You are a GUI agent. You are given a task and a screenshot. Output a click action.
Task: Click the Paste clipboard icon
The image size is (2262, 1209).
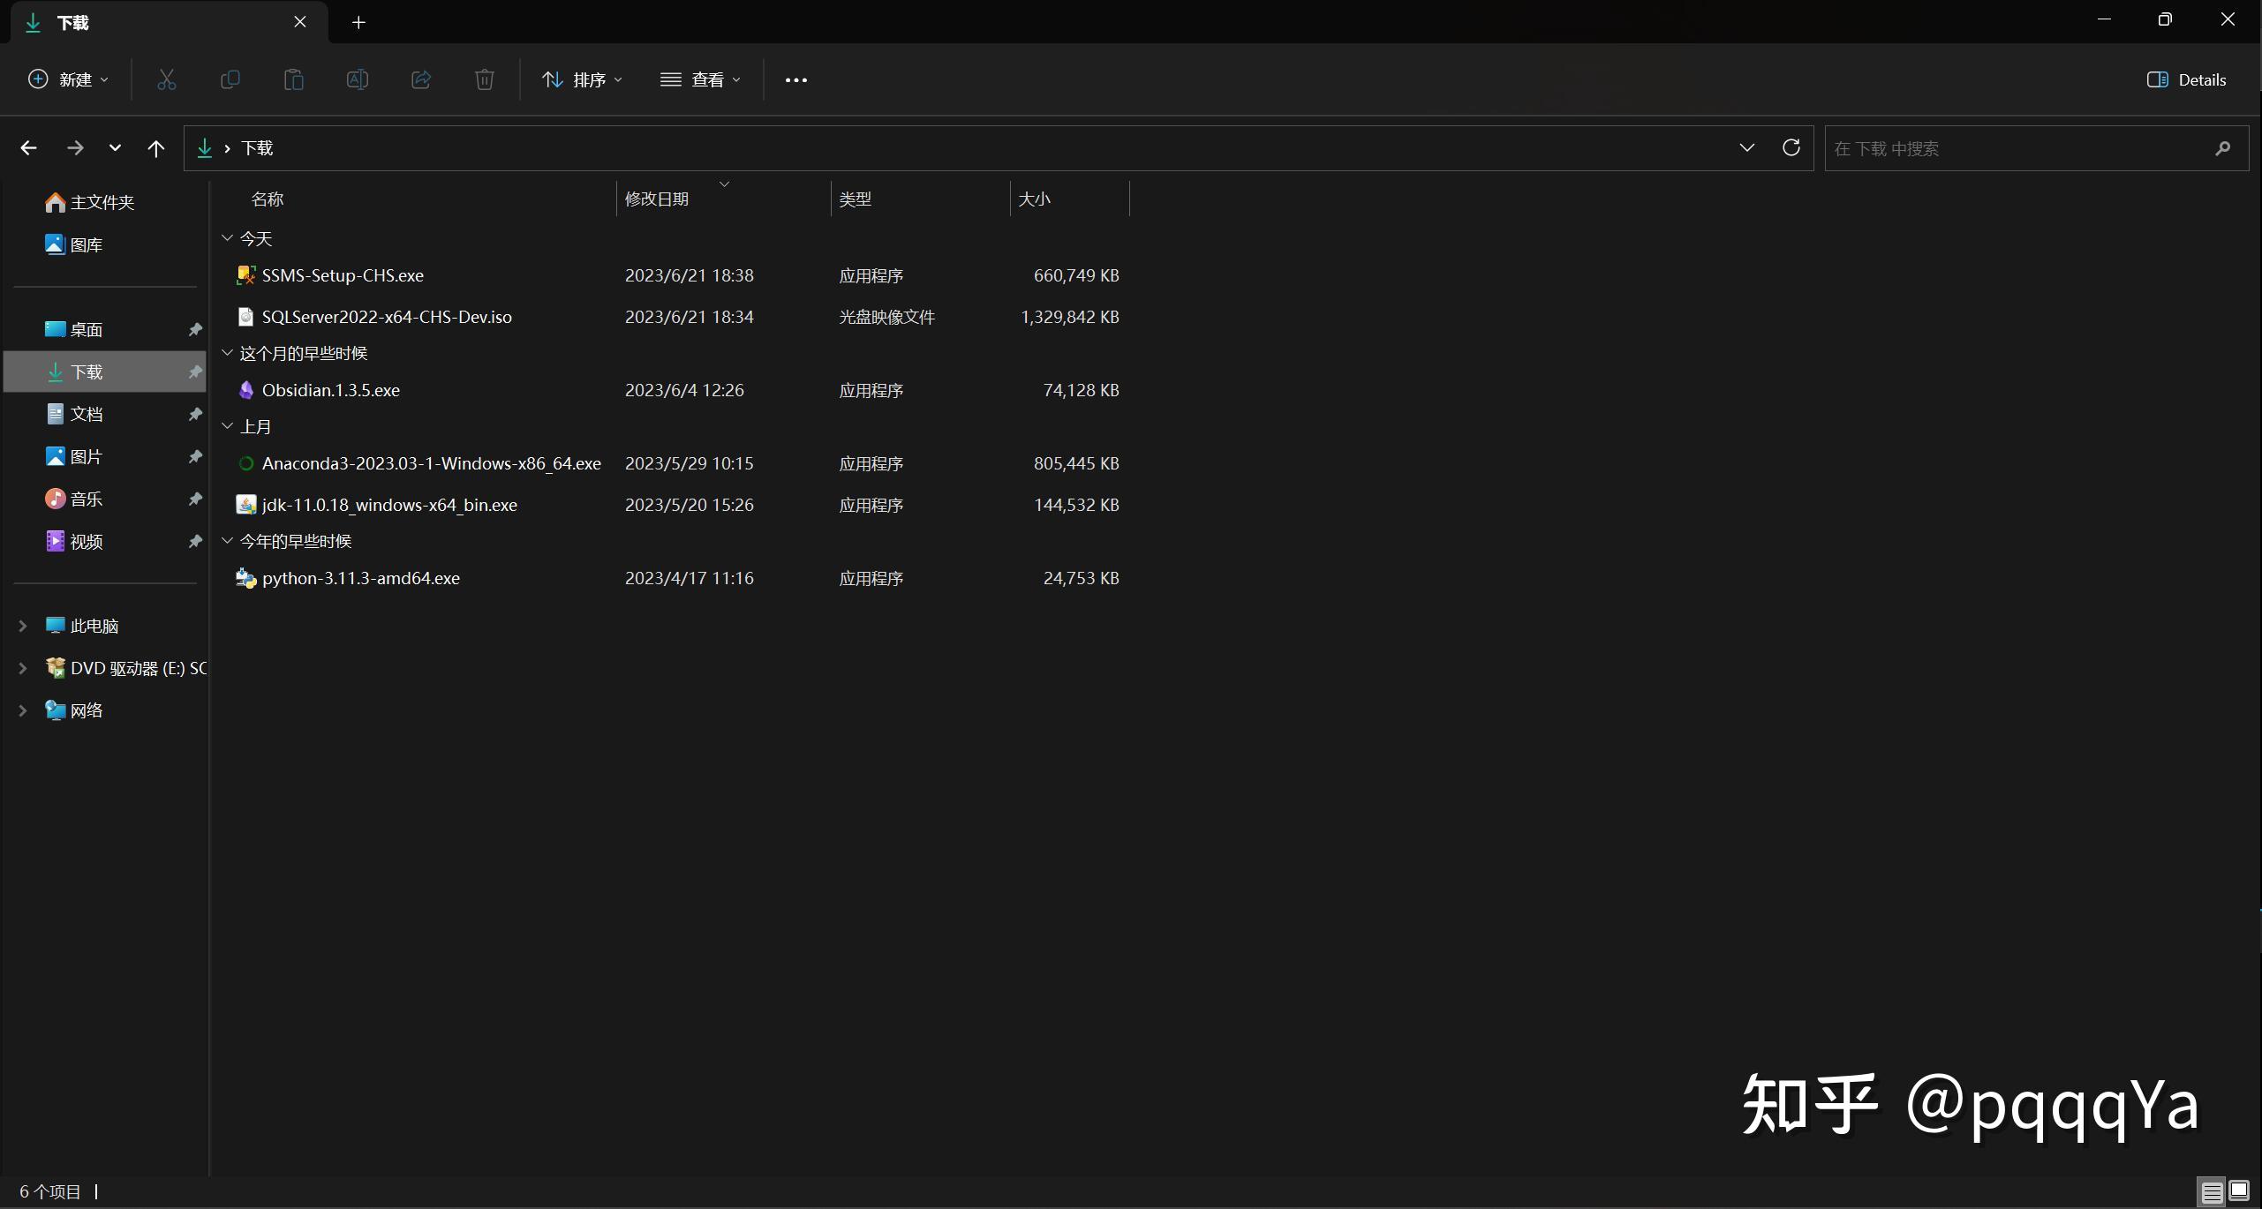coord(293,79)
